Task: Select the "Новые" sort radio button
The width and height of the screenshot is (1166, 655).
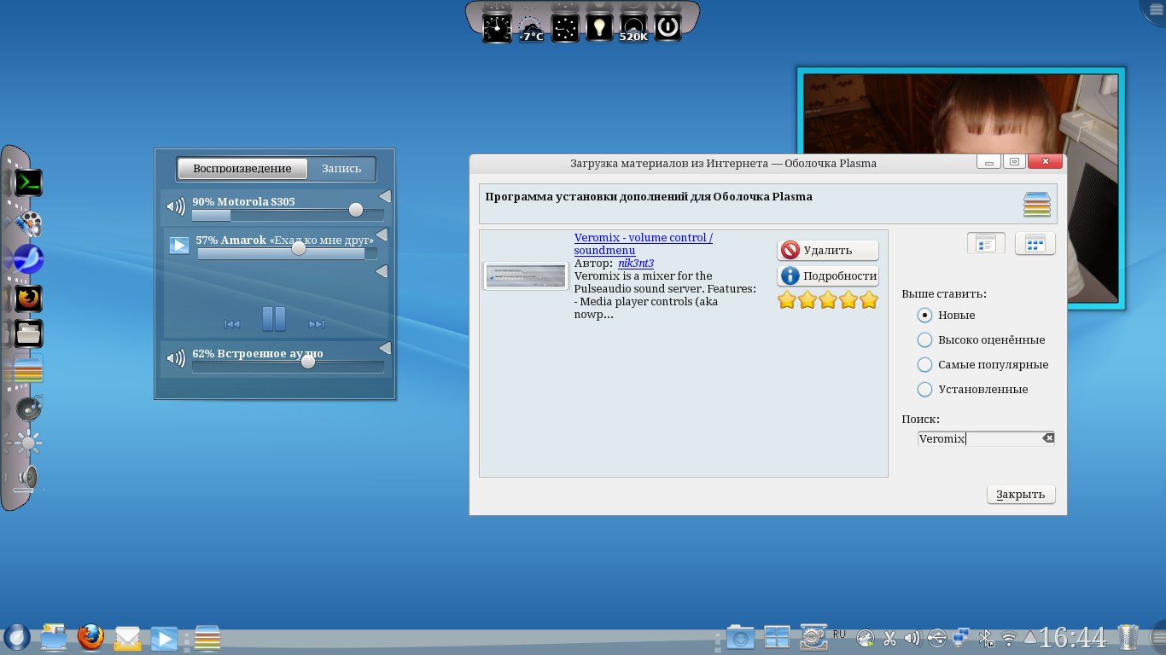Action: click(x=924, y=315)
